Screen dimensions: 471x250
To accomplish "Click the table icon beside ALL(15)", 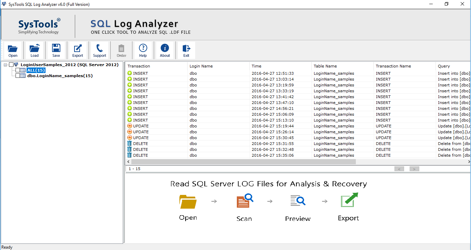I will (23, 70).
